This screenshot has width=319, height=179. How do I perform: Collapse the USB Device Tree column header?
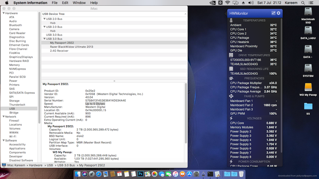[x=185, y=14]
